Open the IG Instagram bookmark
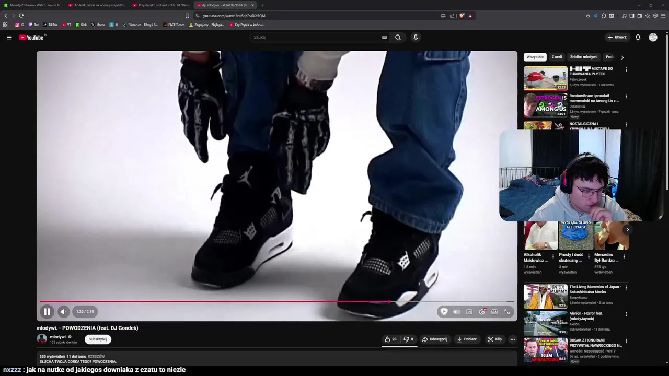The width and height of the screenshot is (669, 376). coord(20,25)
